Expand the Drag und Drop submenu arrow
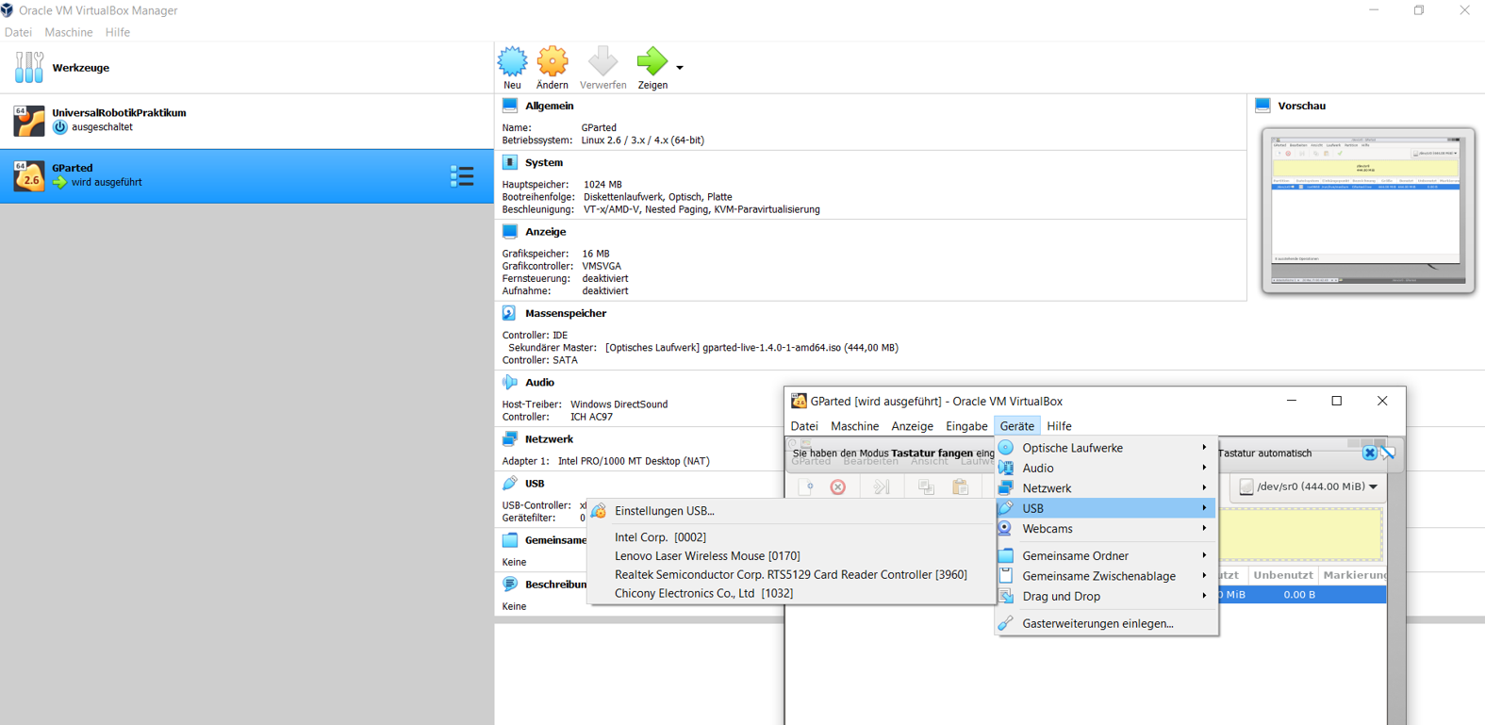The width and height of the screenshot is (1485, 725). [x=1204, y=596]
